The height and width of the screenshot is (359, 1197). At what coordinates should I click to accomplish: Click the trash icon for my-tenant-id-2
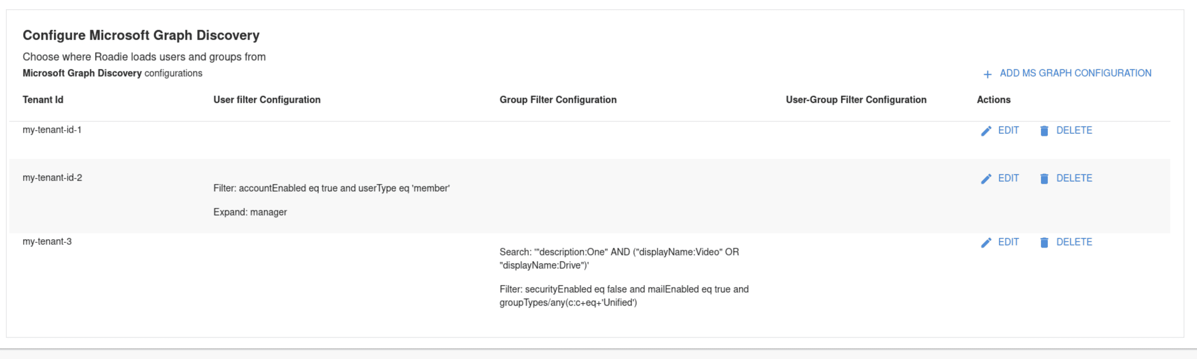(x=1044, y=179)
